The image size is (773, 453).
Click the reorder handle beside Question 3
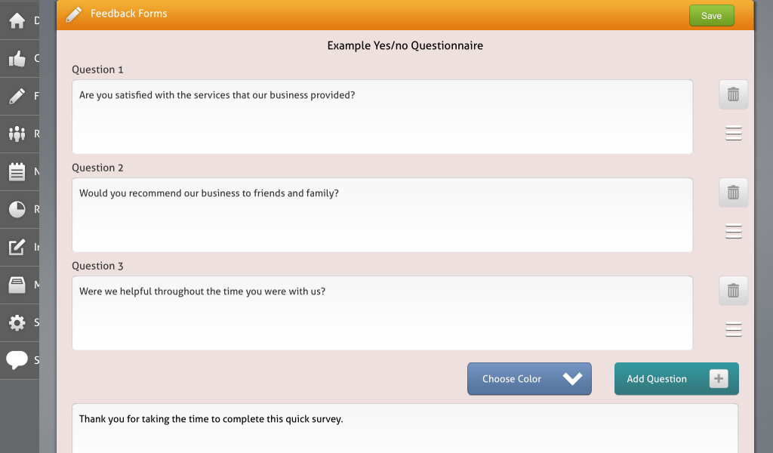(x=733, y=329)
